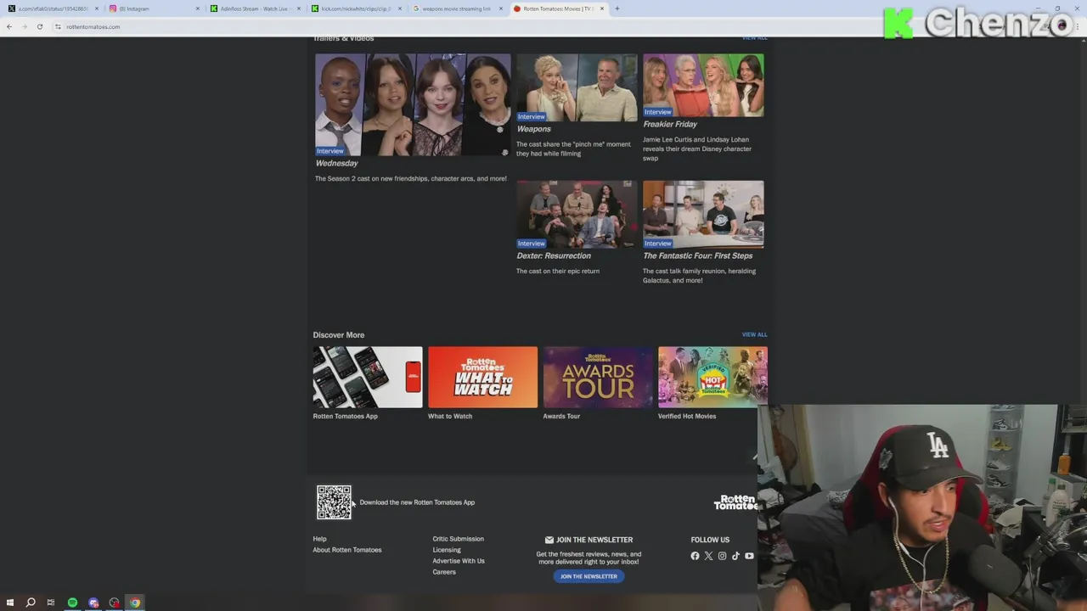Viewport: 1087px width, 611px height.
Task: Open the TikTok follow icon
Action: (x=735, y=556)
